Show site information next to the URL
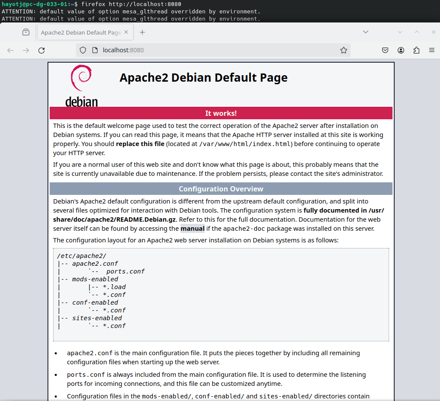 click(x=95, y=50)
